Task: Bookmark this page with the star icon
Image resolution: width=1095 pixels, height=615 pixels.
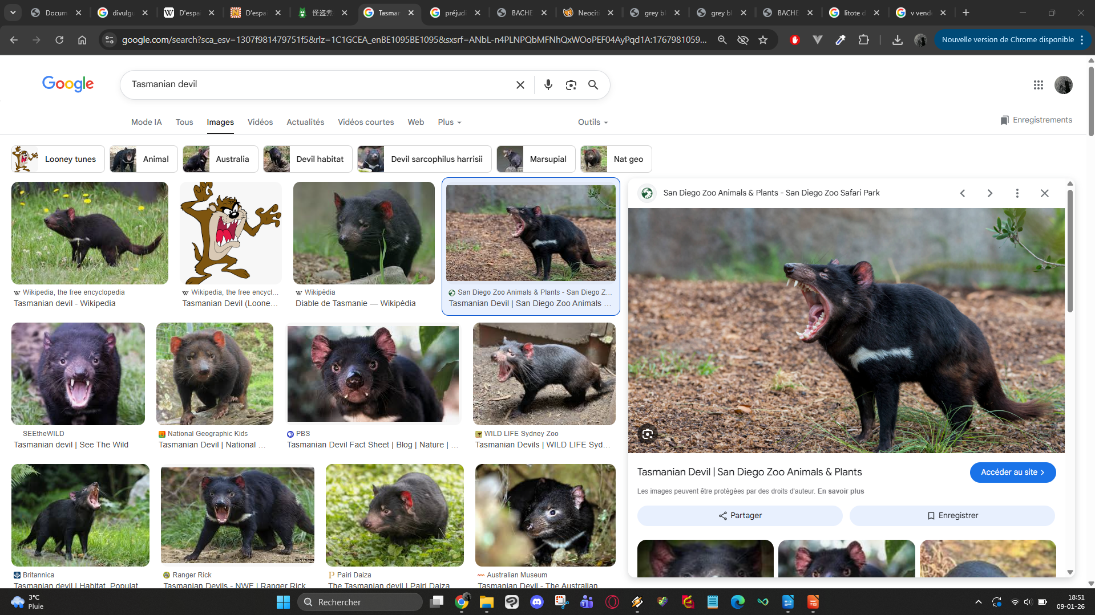Action: click(x=763, y=40)
